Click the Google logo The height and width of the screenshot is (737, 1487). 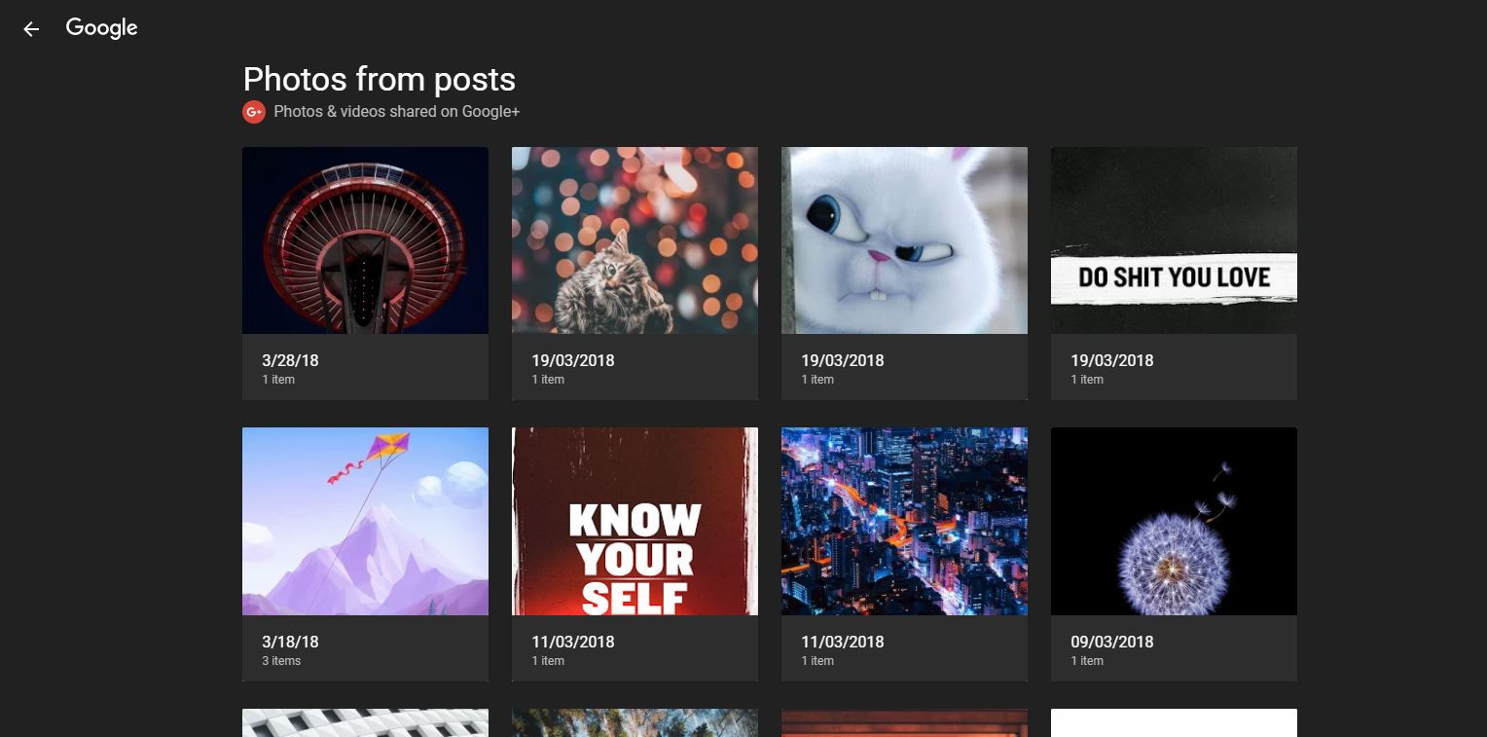101,28
